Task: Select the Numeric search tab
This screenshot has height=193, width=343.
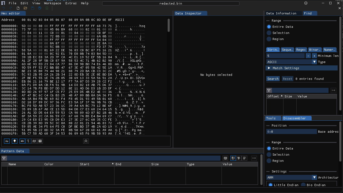Action: click(330, 50)
